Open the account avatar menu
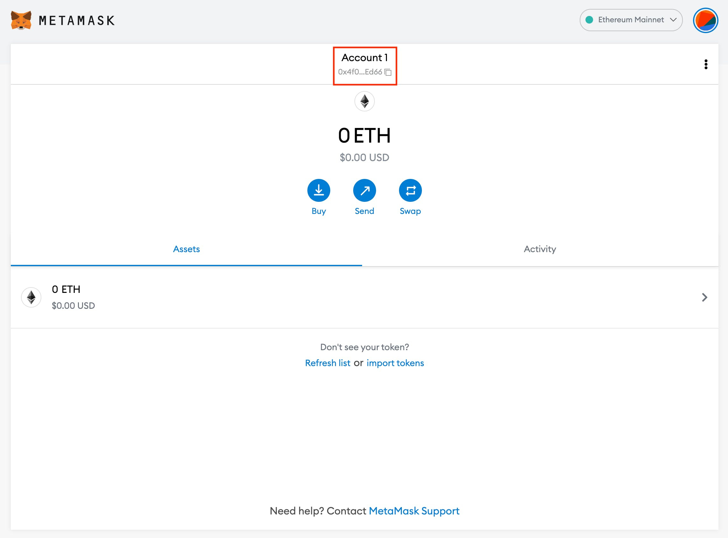The image size is (728, 538). coord(705,20)
